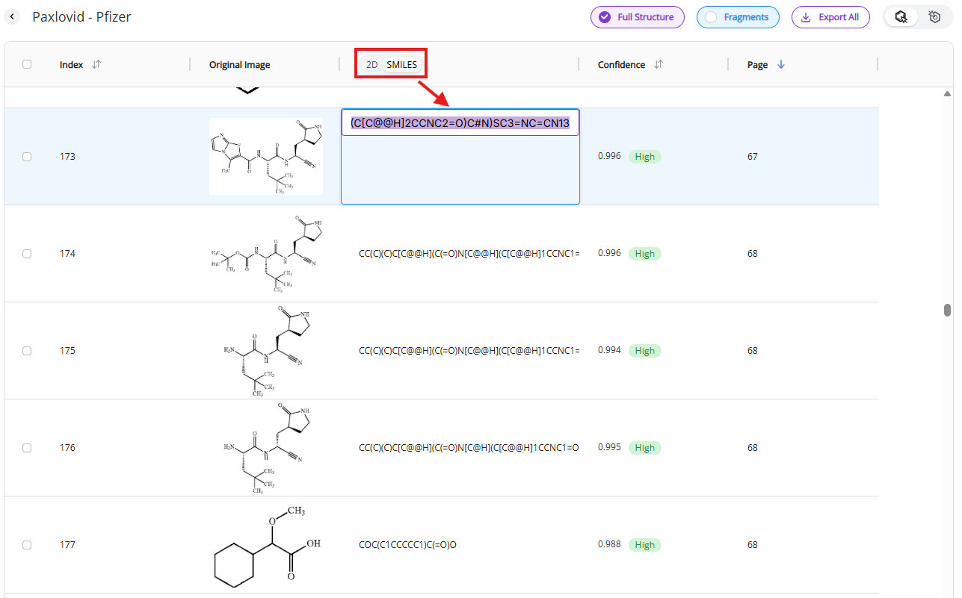Viewport: 962px width, 598px height.
Task: Switch to the 2D view tab
Action: click(x=371, y=65)
